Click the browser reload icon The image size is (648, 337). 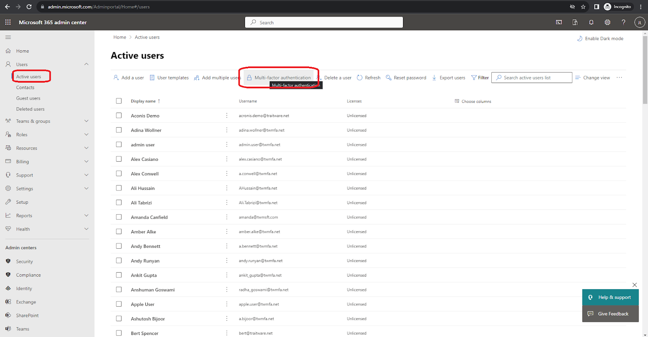tap(29, 7)
